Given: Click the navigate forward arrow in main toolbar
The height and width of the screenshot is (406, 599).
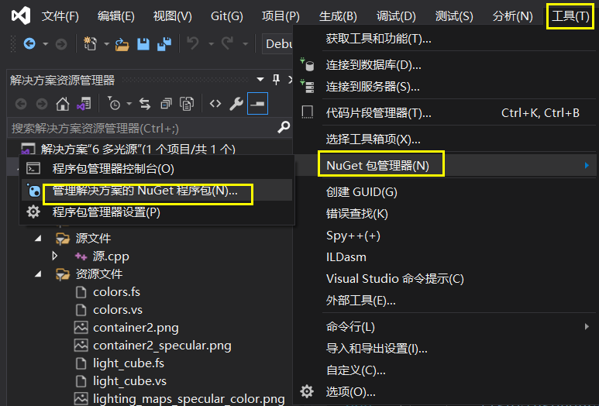Looking at the screenshot, I should click(61, 44).
